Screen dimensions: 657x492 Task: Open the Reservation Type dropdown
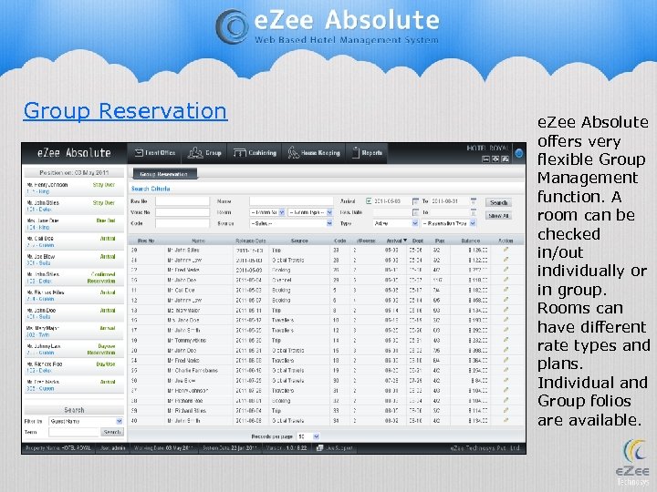[x=449, y=223]
